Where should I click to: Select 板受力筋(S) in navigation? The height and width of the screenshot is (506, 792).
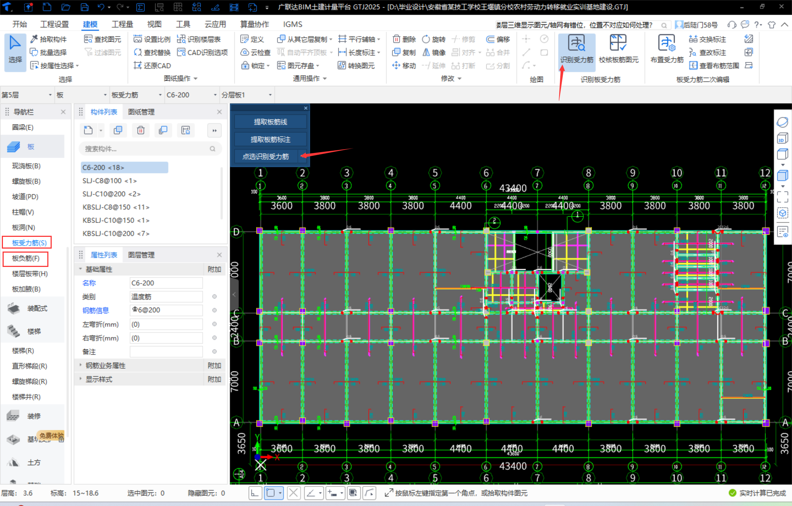[29, 243]
